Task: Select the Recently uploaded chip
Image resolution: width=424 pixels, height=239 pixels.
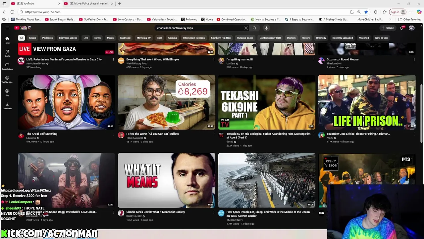Action: 343,38
